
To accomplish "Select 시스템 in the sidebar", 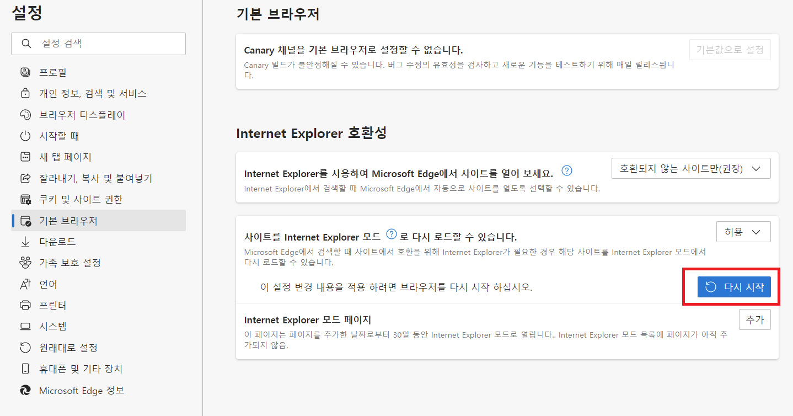I will [x=98, y=327].
